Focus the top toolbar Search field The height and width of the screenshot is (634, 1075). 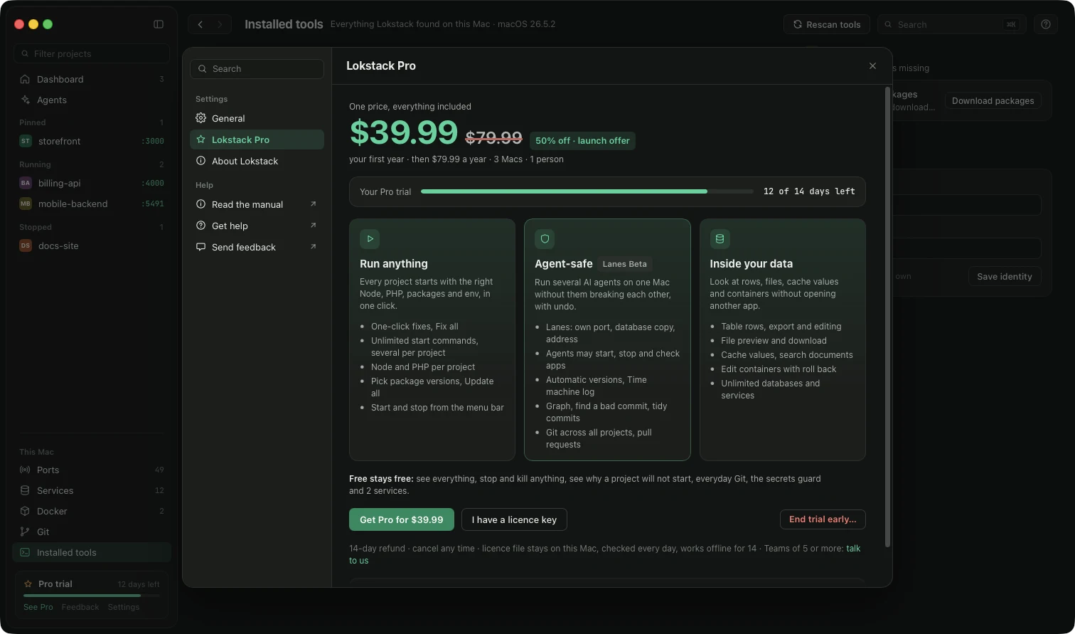pyautogui.click(x=951, y=24)
